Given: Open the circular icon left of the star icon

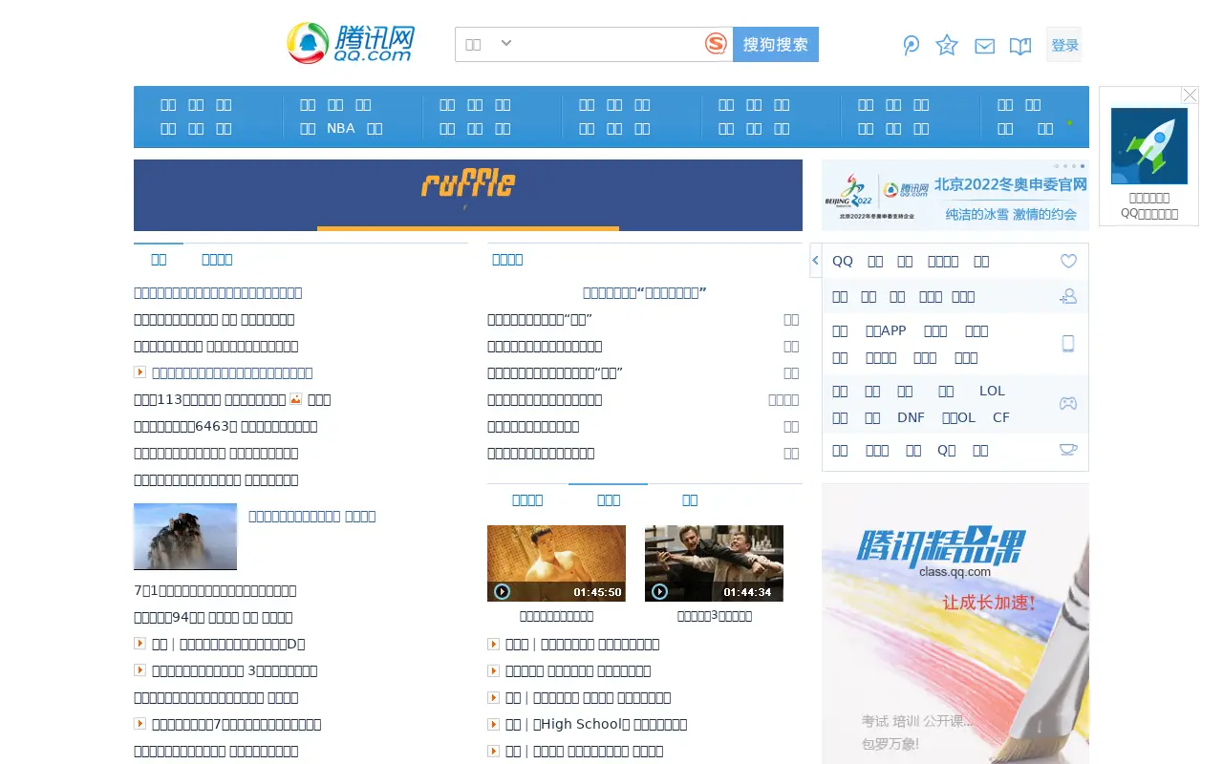Looking at the screenshot, I should pos(912,45).
